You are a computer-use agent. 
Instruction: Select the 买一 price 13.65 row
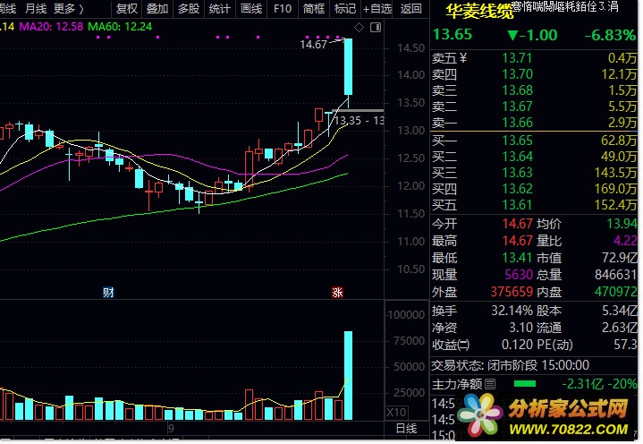534,141
